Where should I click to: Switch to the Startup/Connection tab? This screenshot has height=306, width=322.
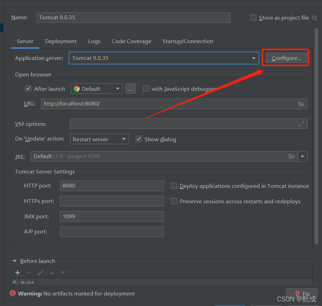pos(188,41)
